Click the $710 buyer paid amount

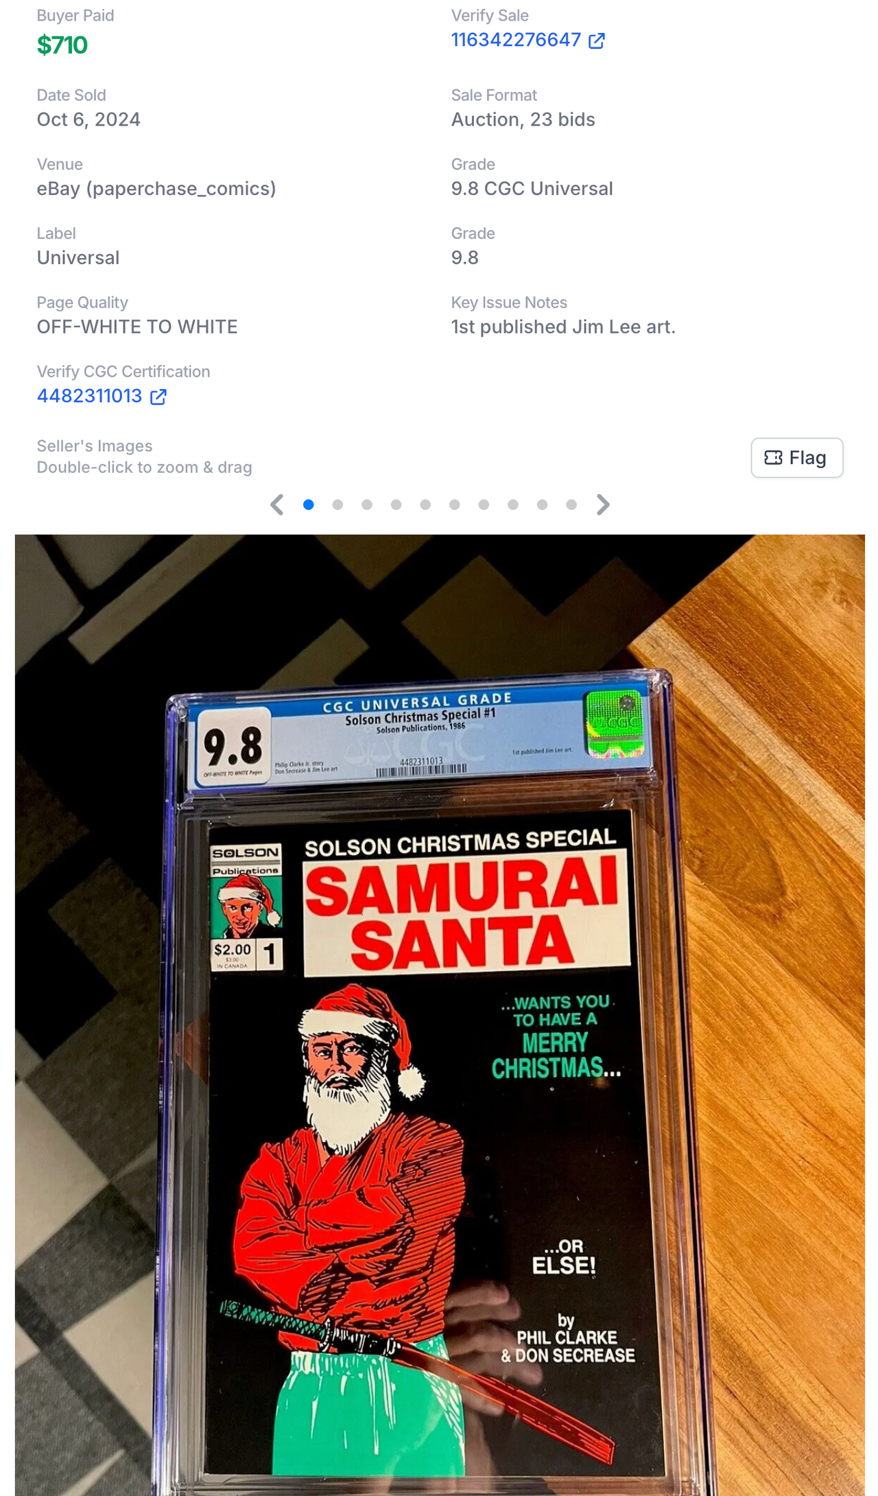(x=62, y=45)
